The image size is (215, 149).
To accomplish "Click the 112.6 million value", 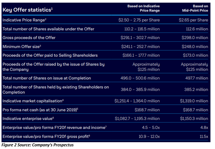I will click(197, 29).
